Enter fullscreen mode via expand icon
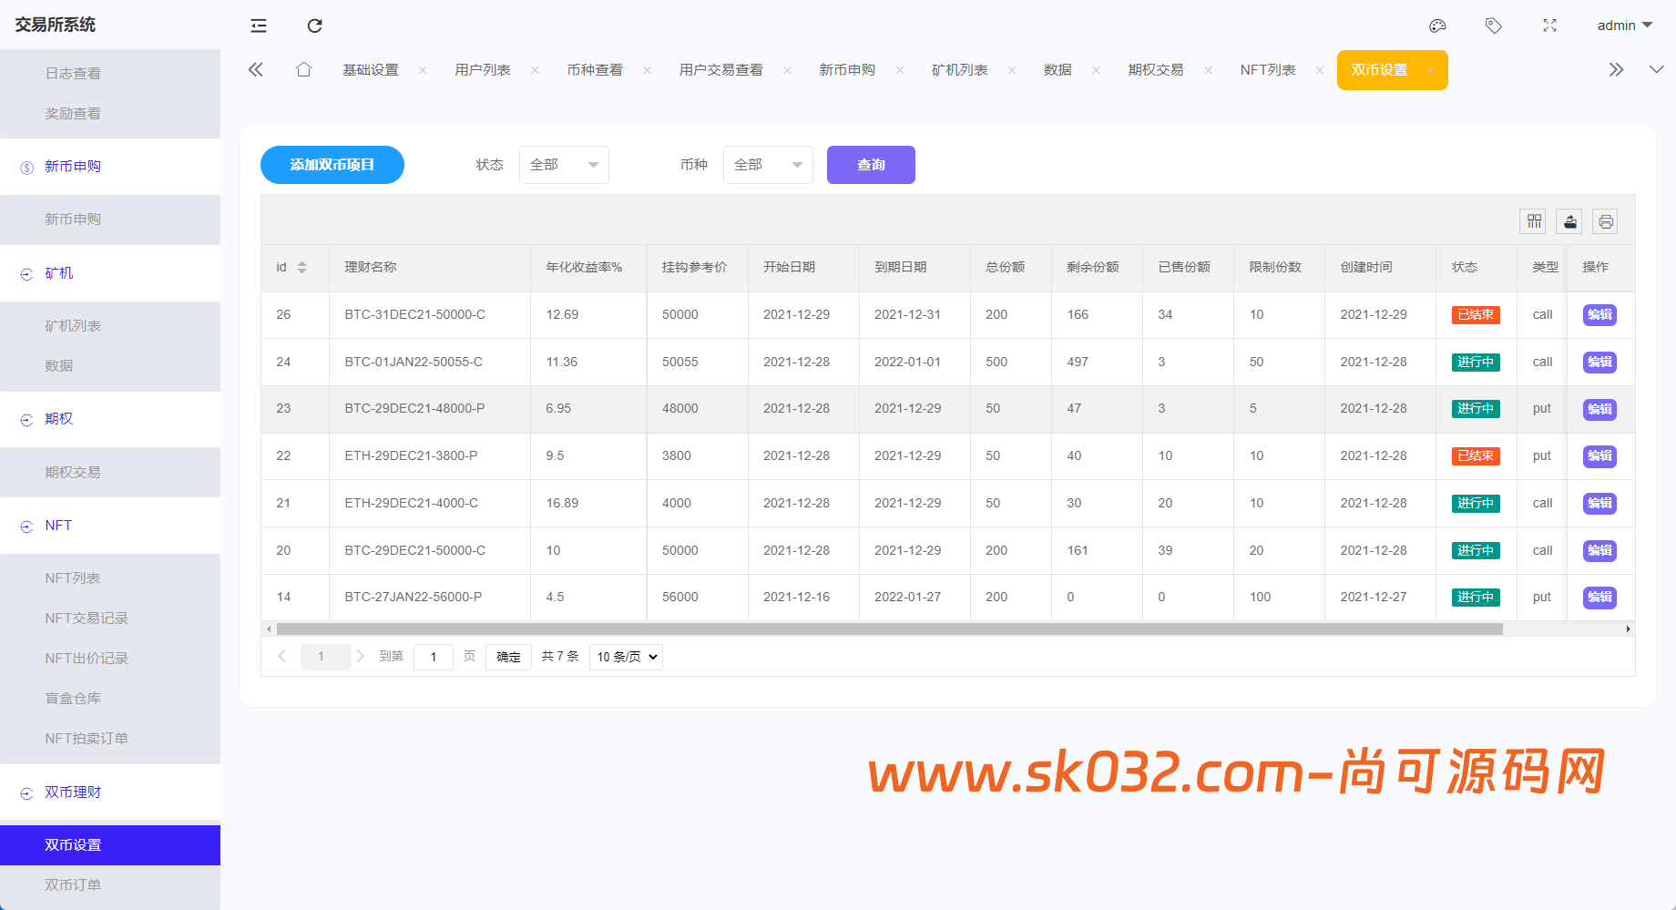The height and width of the screenshot is (910, 1676). click(x=1550, y=26)
